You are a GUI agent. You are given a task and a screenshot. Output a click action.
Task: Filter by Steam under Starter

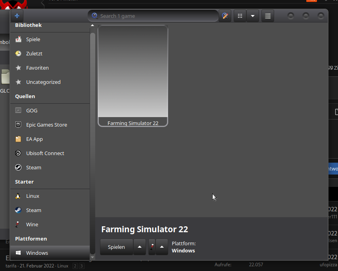(50, 210)
